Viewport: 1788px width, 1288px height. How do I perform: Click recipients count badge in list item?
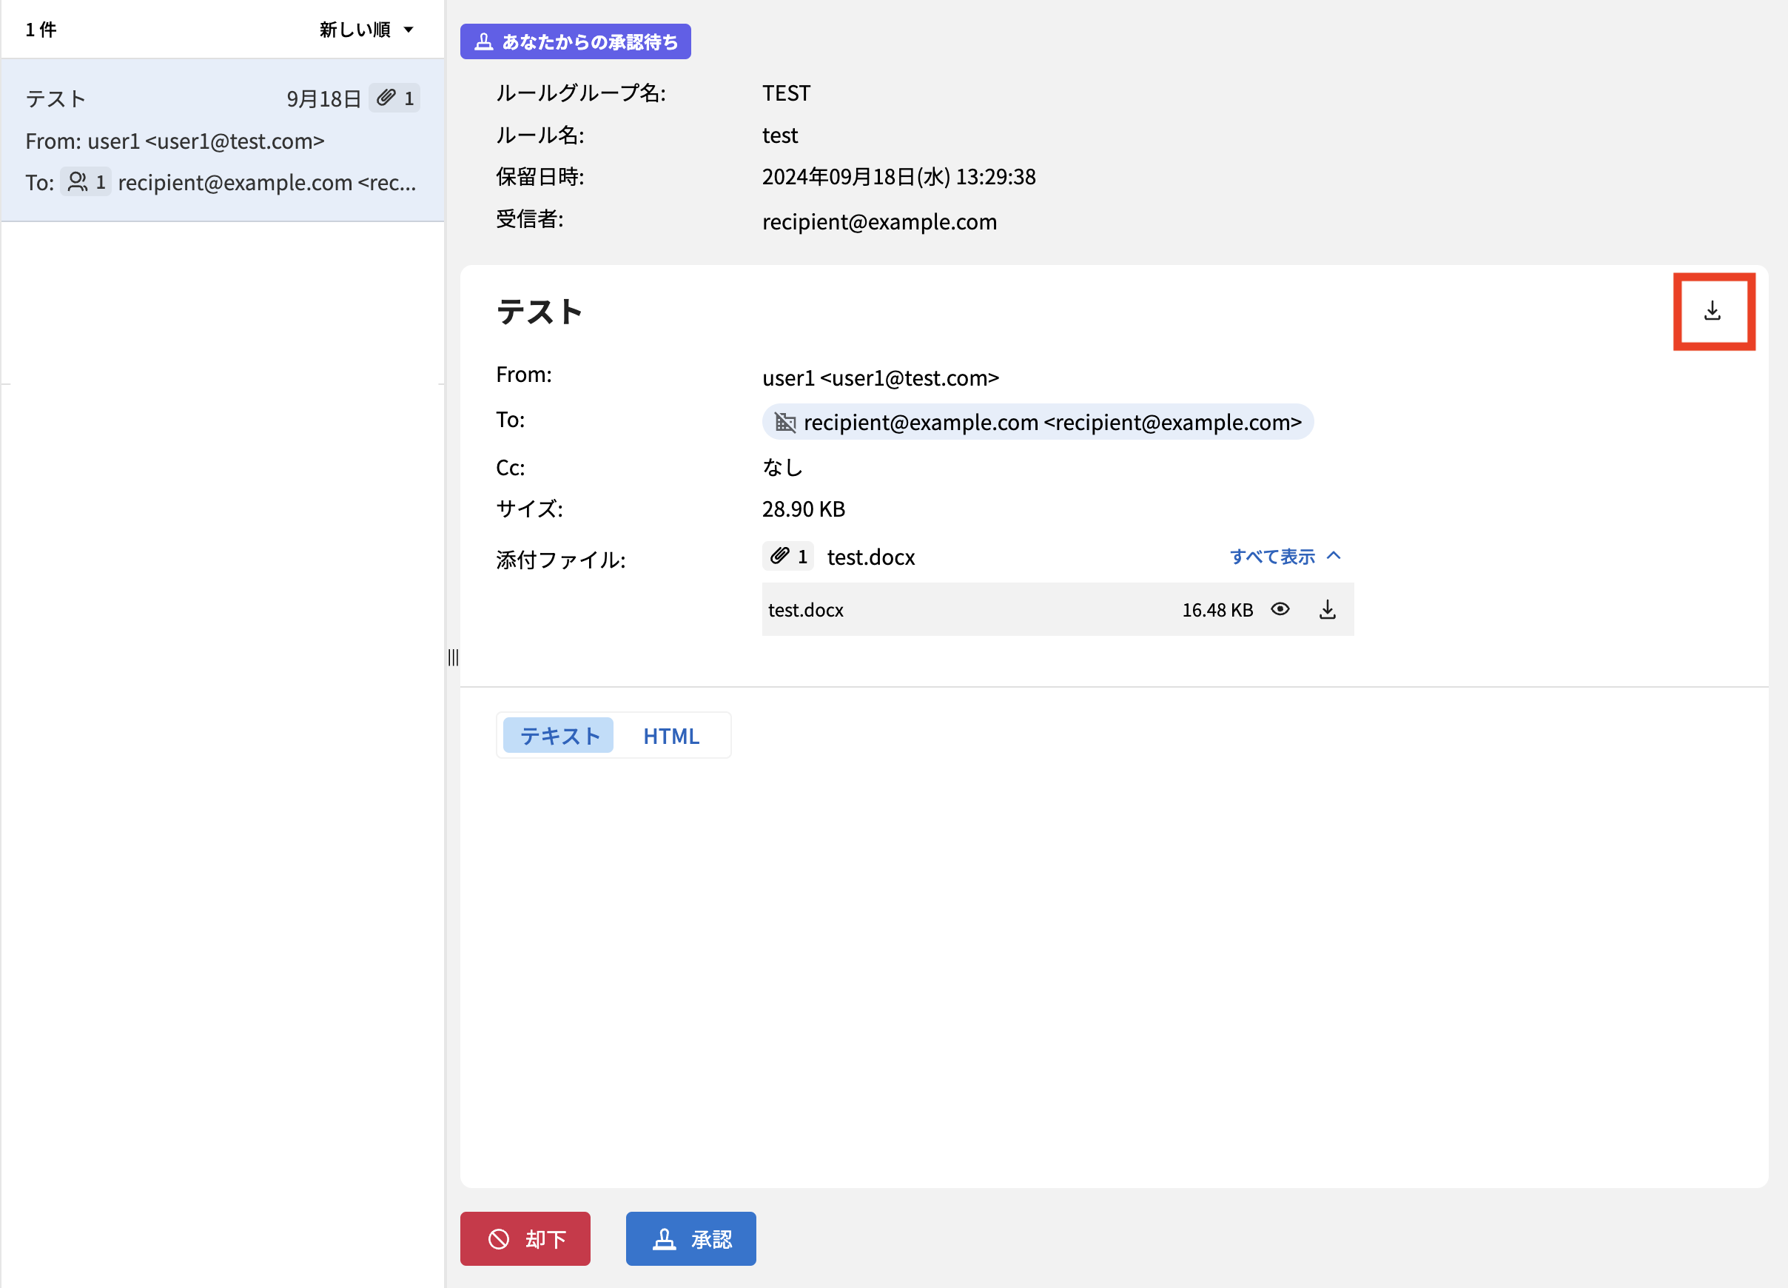pyautogui.click(x=87, y=182)
